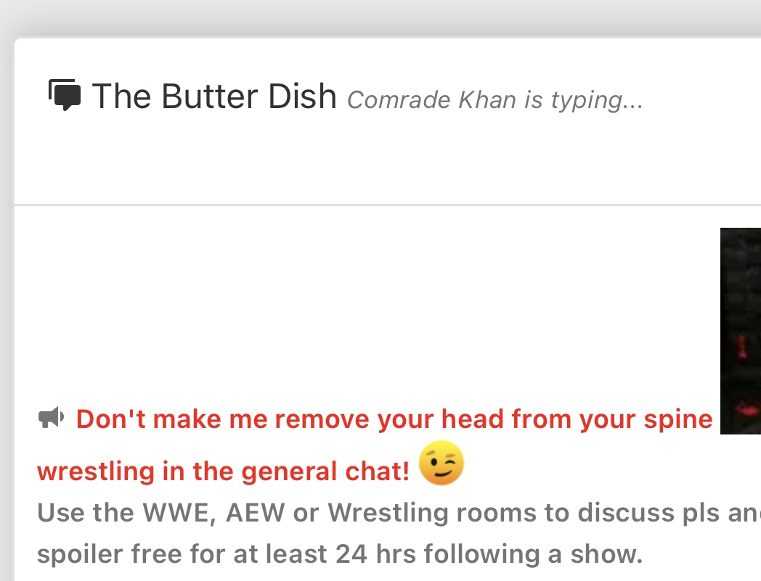
Task: Open The Butter Dish room title
Action: click(214, 96)
